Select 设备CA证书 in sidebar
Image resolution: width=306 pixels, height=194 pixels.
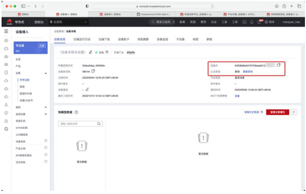[26, 100]
